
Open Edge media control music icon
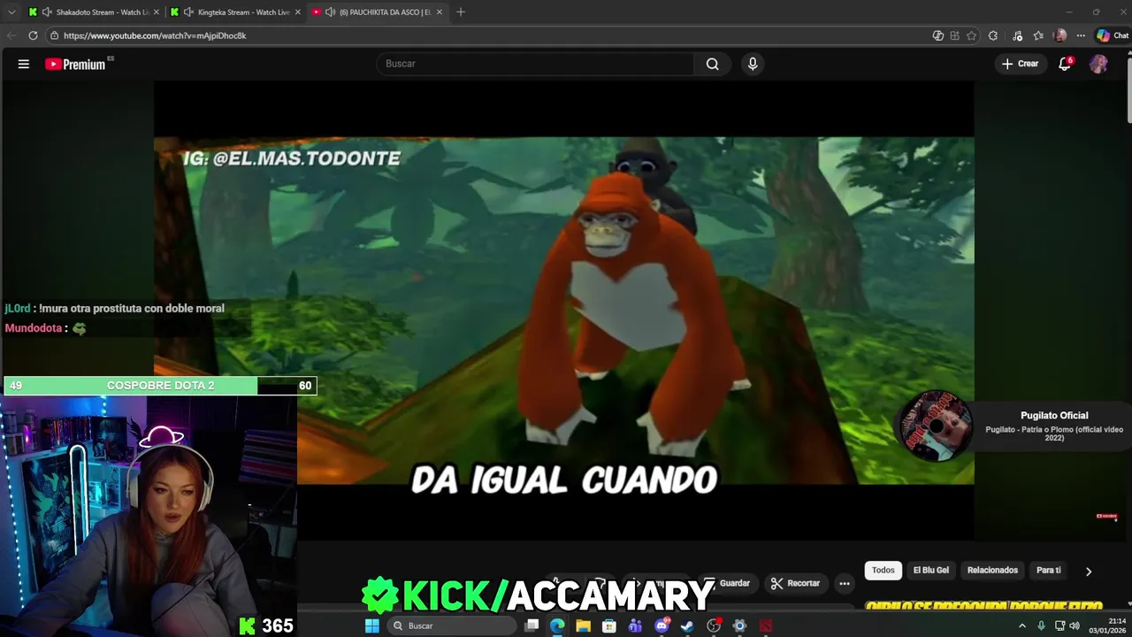1019,35
